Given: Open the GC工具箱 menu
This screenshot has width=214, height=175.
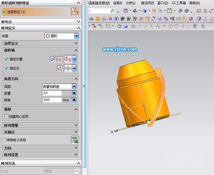Looking at the screenshot, I should pyautogui.click(x=179, y=3).
